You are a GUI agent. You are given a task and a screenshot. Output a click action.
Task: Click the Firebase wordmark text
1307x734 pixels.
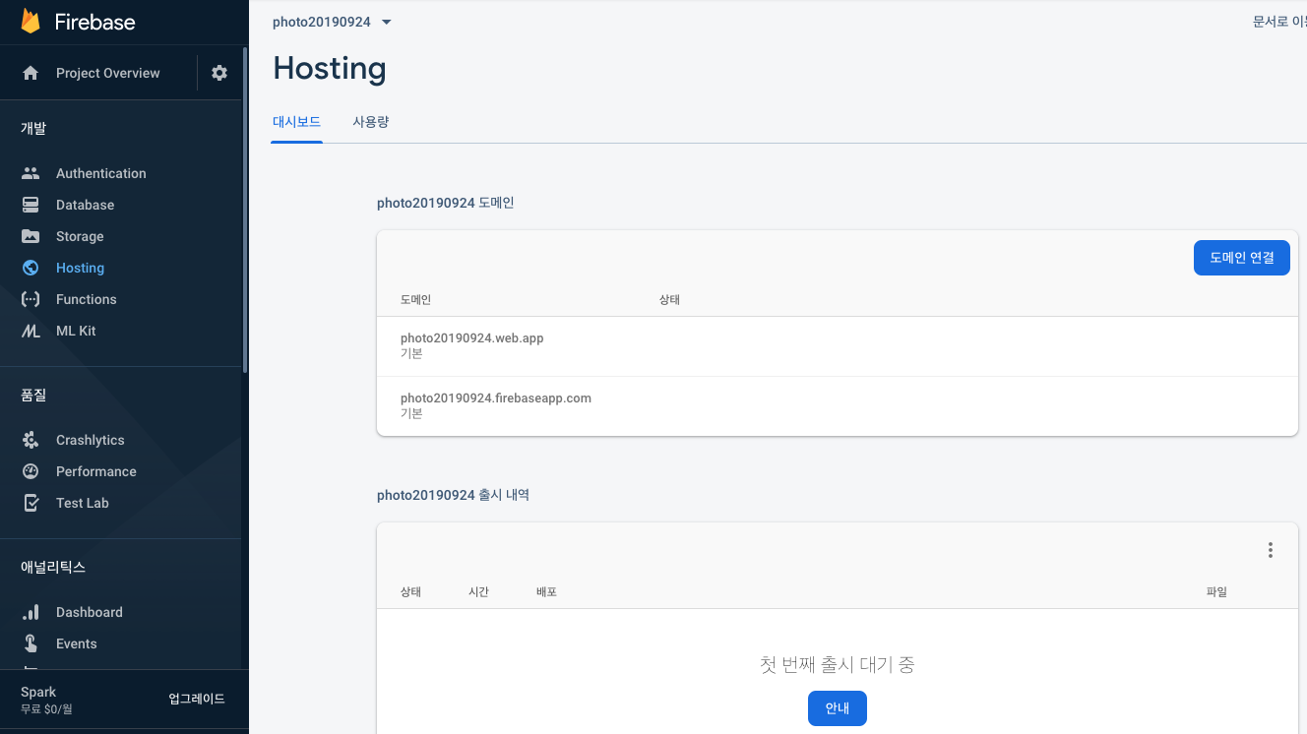tap(94, 22)
